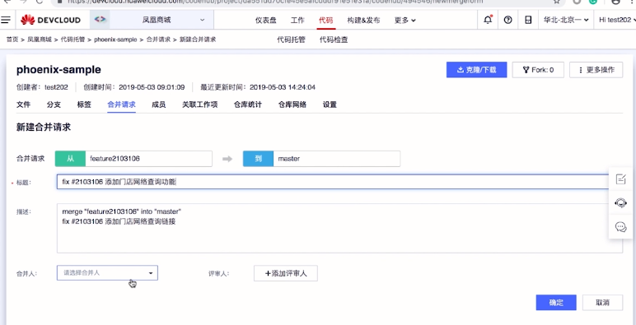
Task: Click 代码托管 in the breadcrumb
Action: (x=72, y=39)
